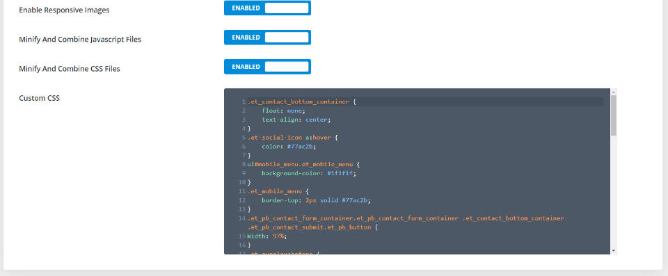Click the line 14 selector starting '.et_pb_contact_form_container'
The height and width of the screenshot is (276, 668).
click(406, 218)
